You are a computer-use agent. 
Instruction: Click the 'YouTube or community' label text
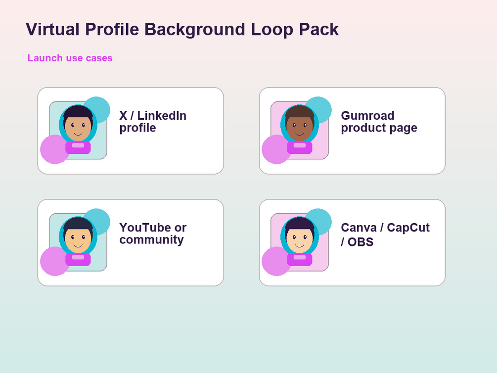(153, 234)
